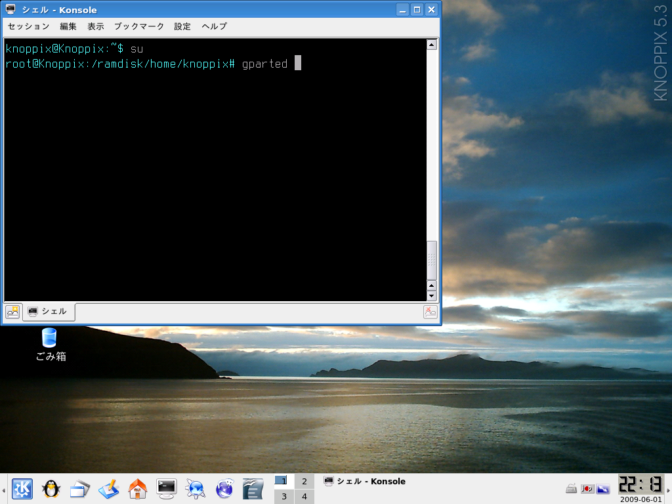Open the ブックマーク menu

pos(139,26)
